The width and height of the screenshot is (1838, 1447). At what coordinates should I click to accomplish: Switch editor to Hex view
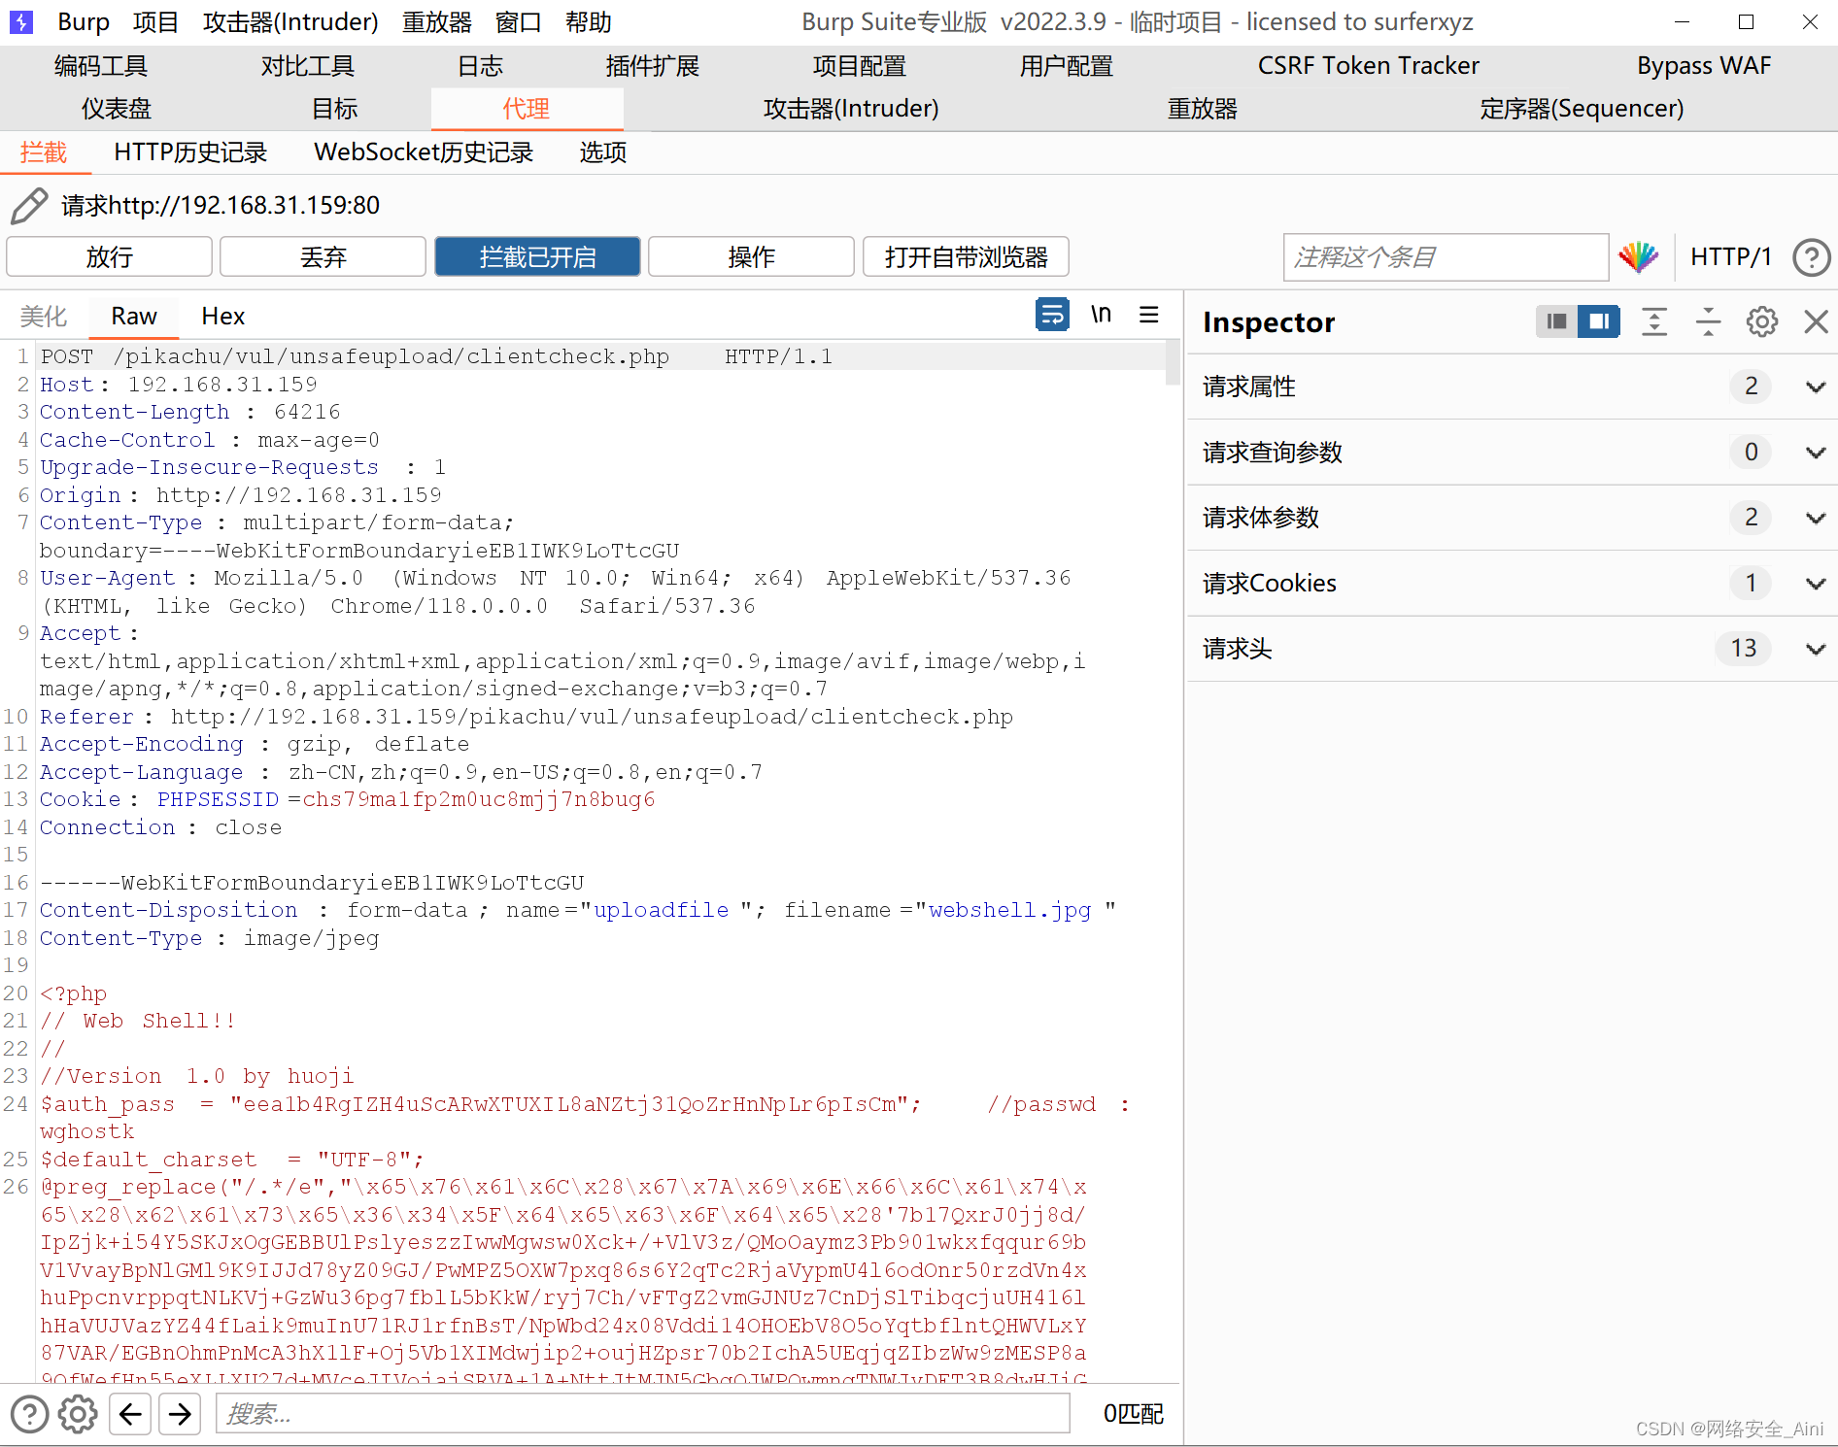[x=222, y=316]
